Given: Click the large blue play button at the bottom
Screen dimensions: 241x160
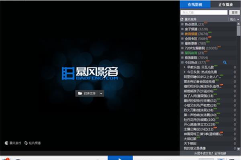Looking at the screenshot, I should pyautogui.click(x=120, y=158).
